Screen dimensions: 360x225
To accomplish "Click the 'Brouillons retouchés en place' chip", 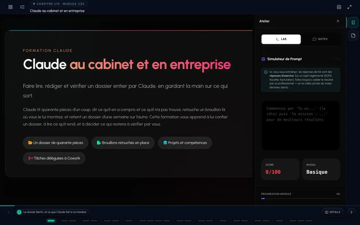I will [x=123, y=143].
